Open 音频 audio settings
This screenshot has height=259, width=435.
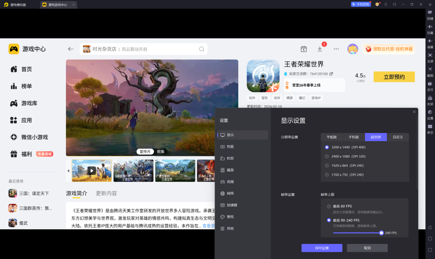pos(243,182)
